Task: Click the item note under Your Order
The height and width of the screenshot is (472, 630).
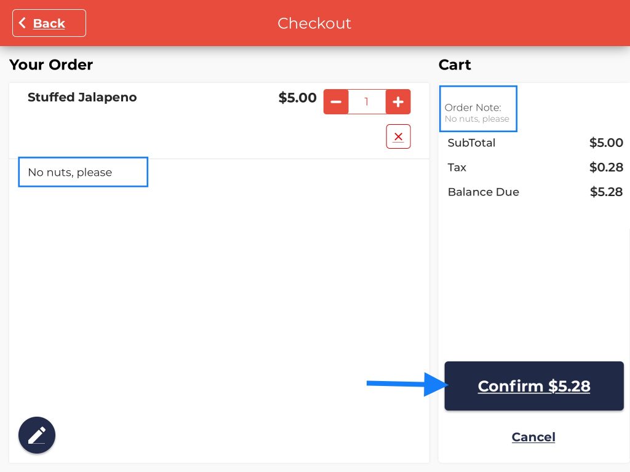Action: 70,172
